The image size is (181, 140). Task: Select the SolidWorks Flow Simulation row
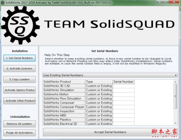88,99
